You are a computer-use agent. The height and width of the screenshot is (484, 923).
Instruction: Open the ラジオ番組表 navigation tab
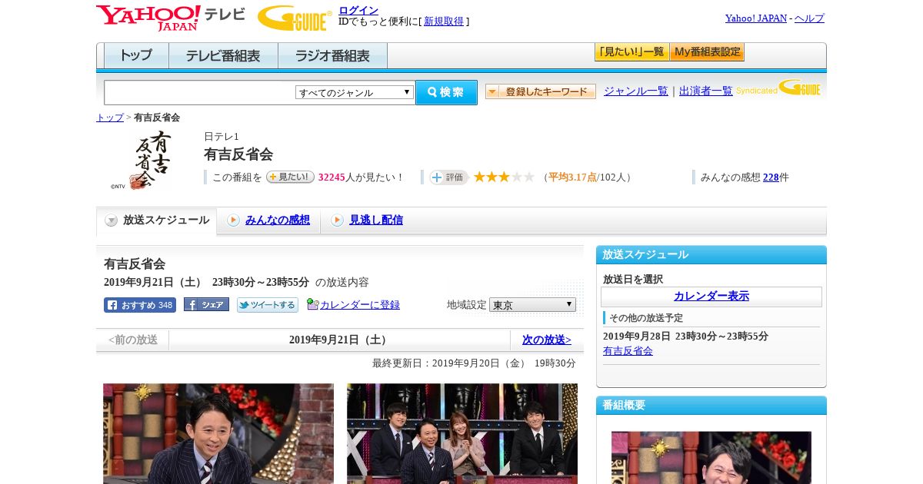click(332, 55)
